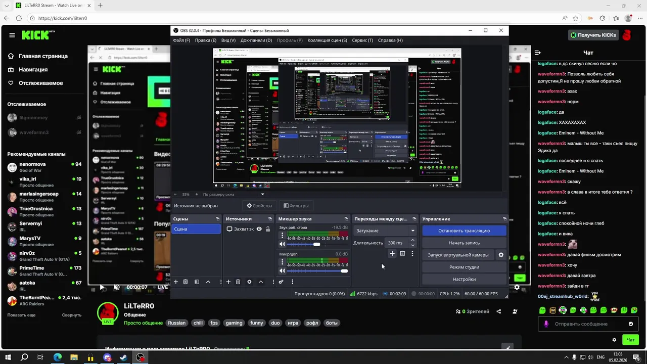Open Вид (V) menu in OBS
Screen dimensions: 647x364
[228, 40]
